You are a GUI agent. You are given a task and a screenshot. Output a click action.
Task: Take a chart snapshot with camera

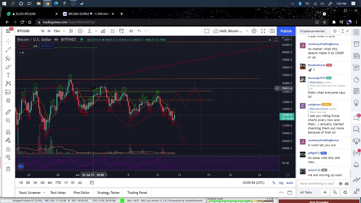(x=272, y=31)
